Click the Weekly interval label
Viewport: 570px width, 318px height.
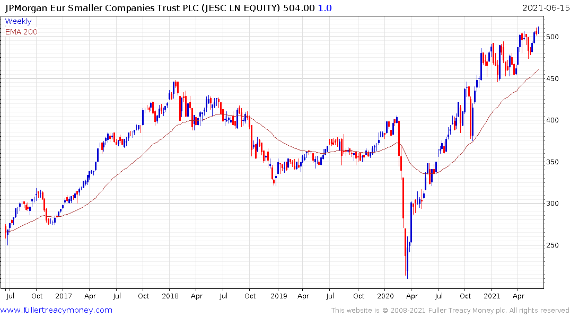pos(18,21)
